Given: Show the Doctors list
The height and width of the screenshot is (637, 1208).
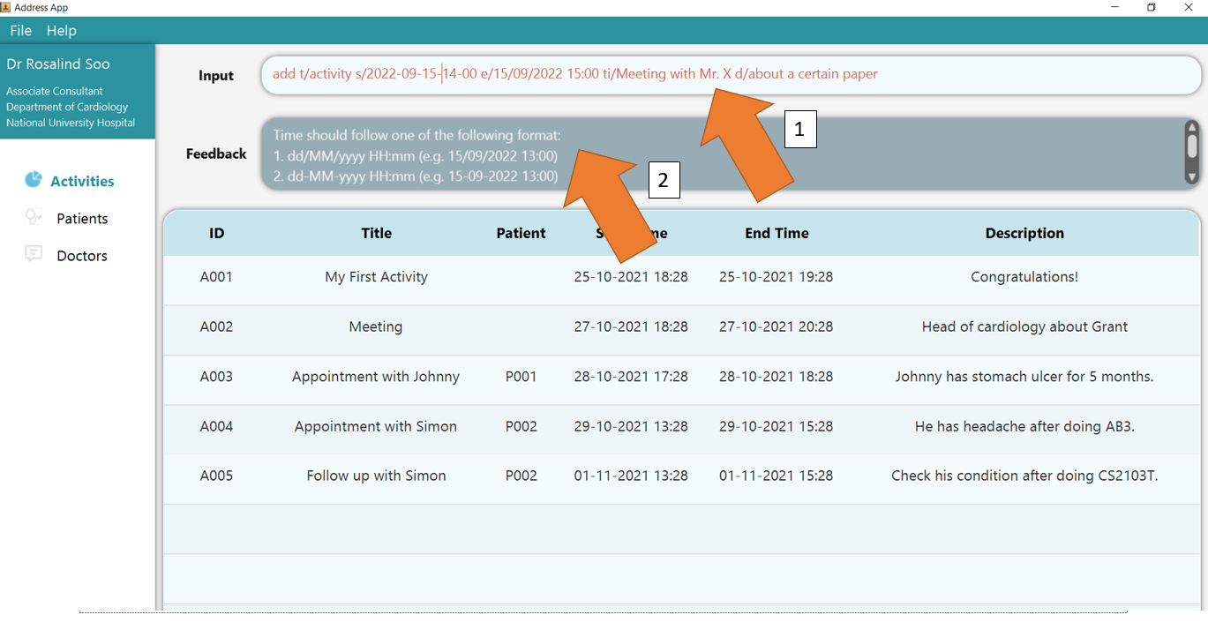Looking at the screenshot, I should [82, 256].
